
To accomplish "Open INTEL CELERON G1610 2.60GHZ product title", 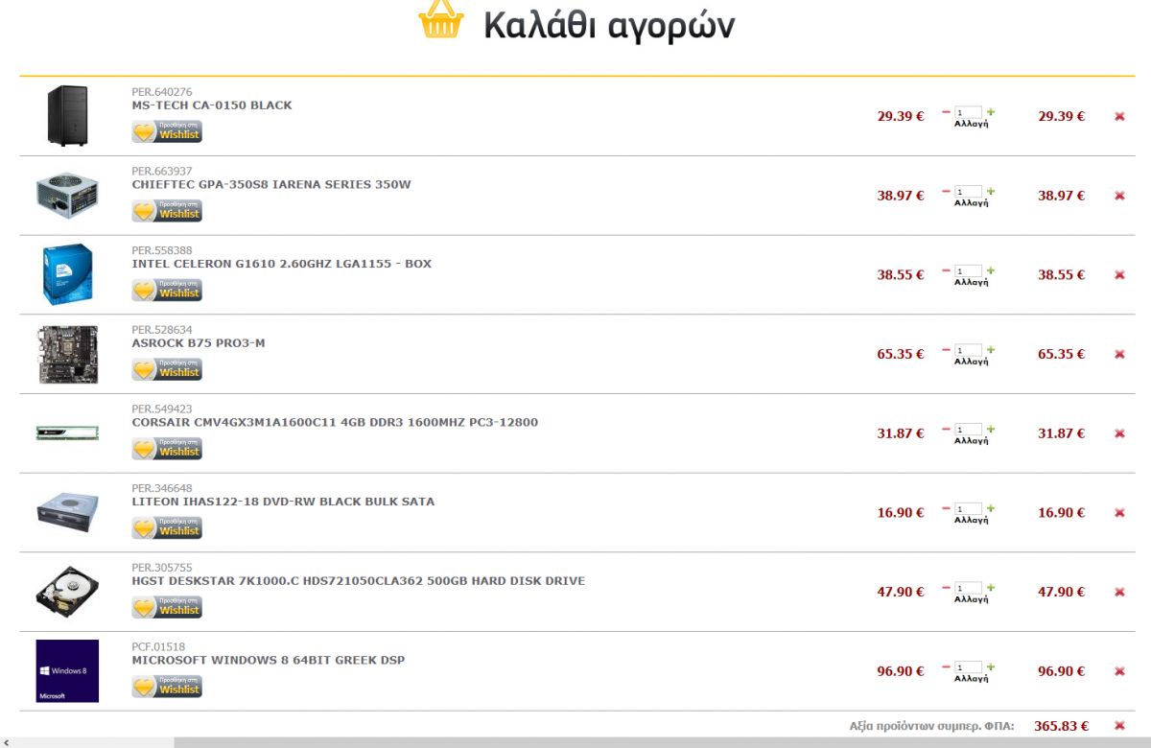I will coord(281,264).
